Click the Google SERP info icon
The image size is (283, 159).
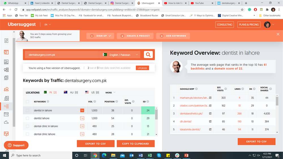196,89
